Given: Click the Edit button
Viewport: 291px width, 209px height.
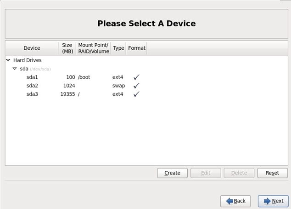Looking at the screenshot, I should click(x=206, y=173).
